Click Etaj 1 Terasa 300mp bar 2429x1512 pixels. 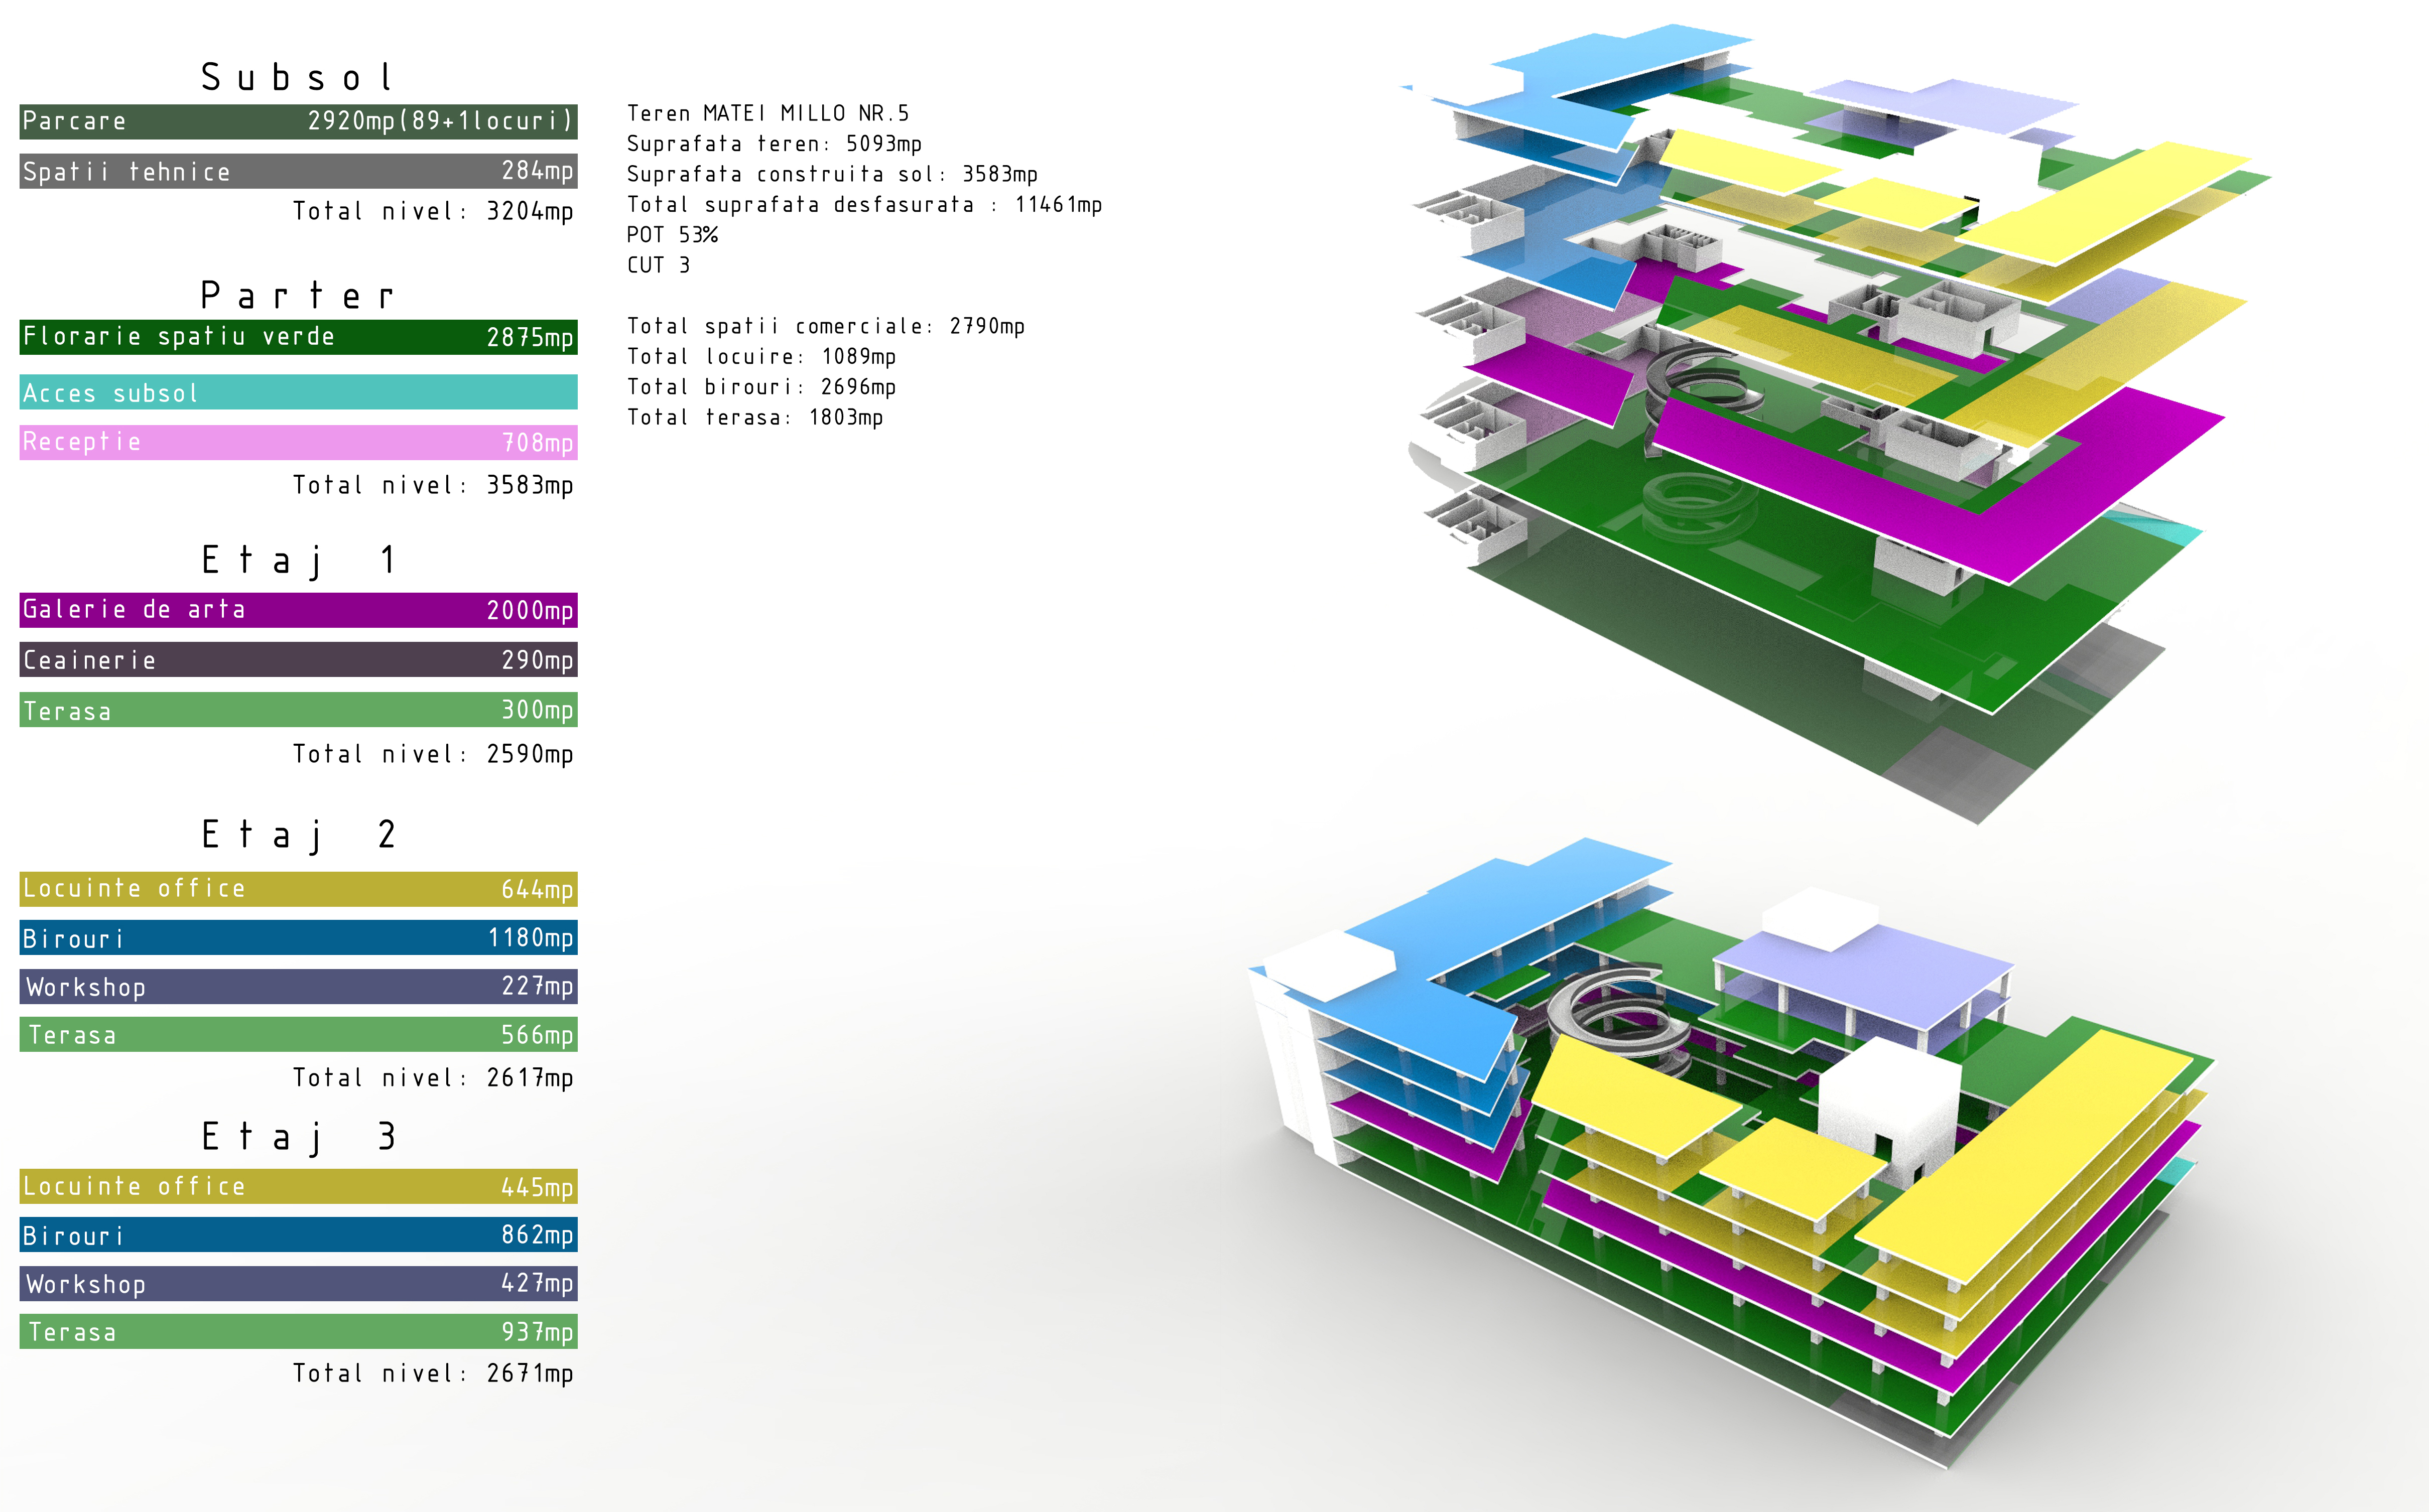point(298,710)
